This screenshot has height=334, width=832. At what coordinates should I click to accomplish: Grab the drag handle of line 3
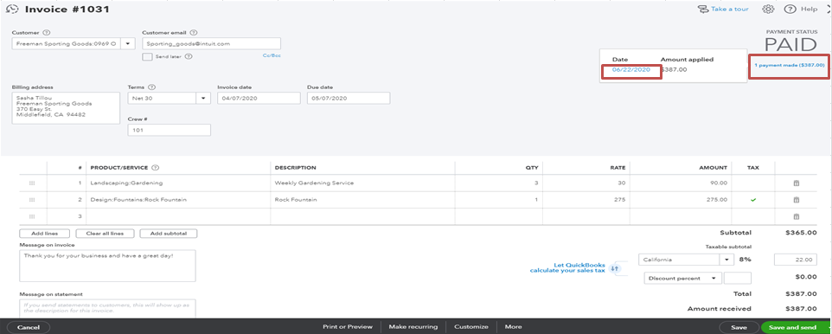(32, 216)
